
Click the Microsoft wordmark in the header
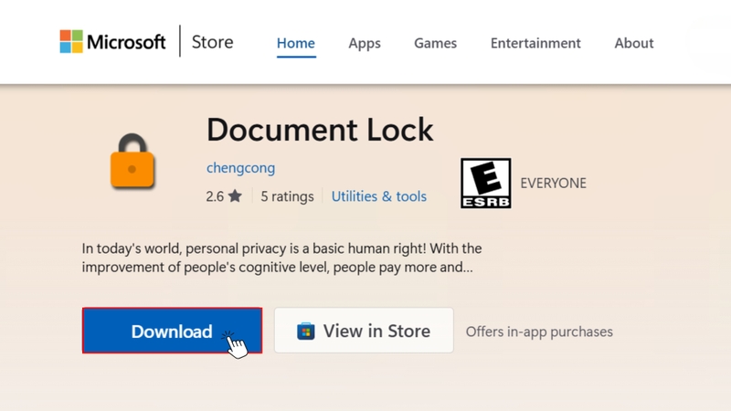[126, 43]
